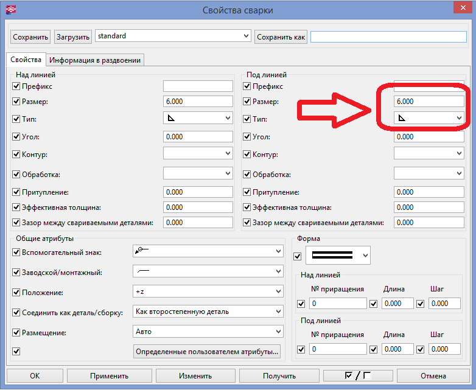
Task: Select the Свойства tab
Action: 26,60
